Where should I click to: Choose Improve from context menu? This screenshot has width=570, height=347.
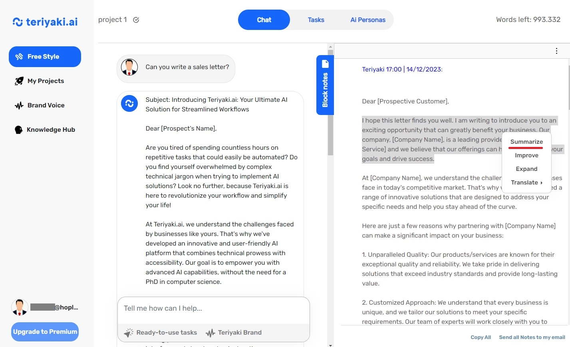(x=526, y=155)
